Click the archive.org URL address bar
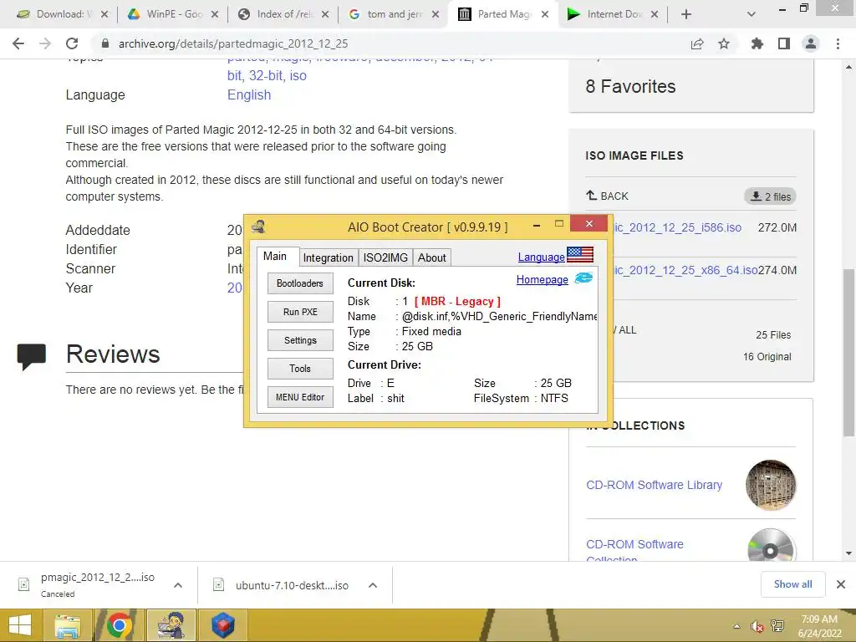Viewport: 856px width, 642px height. (x=382, y=43)
